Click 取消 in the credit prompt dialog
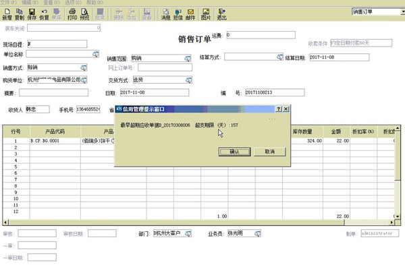Screen dimensions: 405x269 click(x=269, y=152)
